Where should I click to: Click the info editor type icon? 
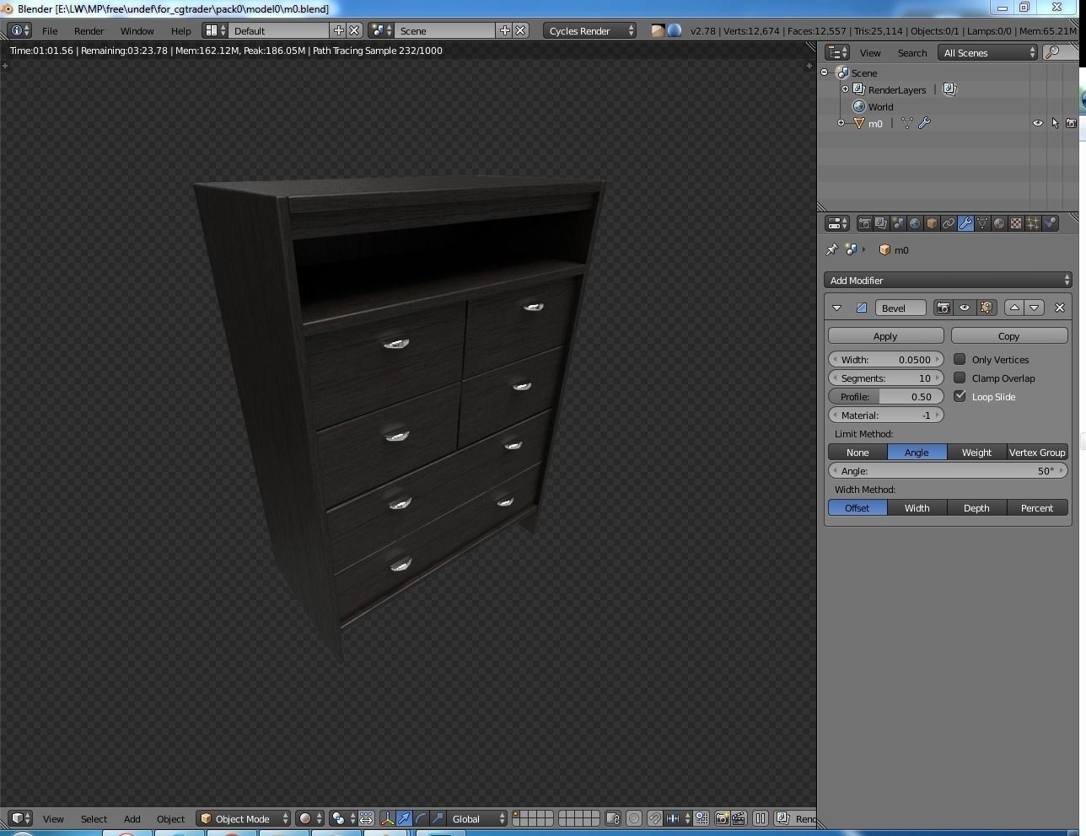pos(20,30)
